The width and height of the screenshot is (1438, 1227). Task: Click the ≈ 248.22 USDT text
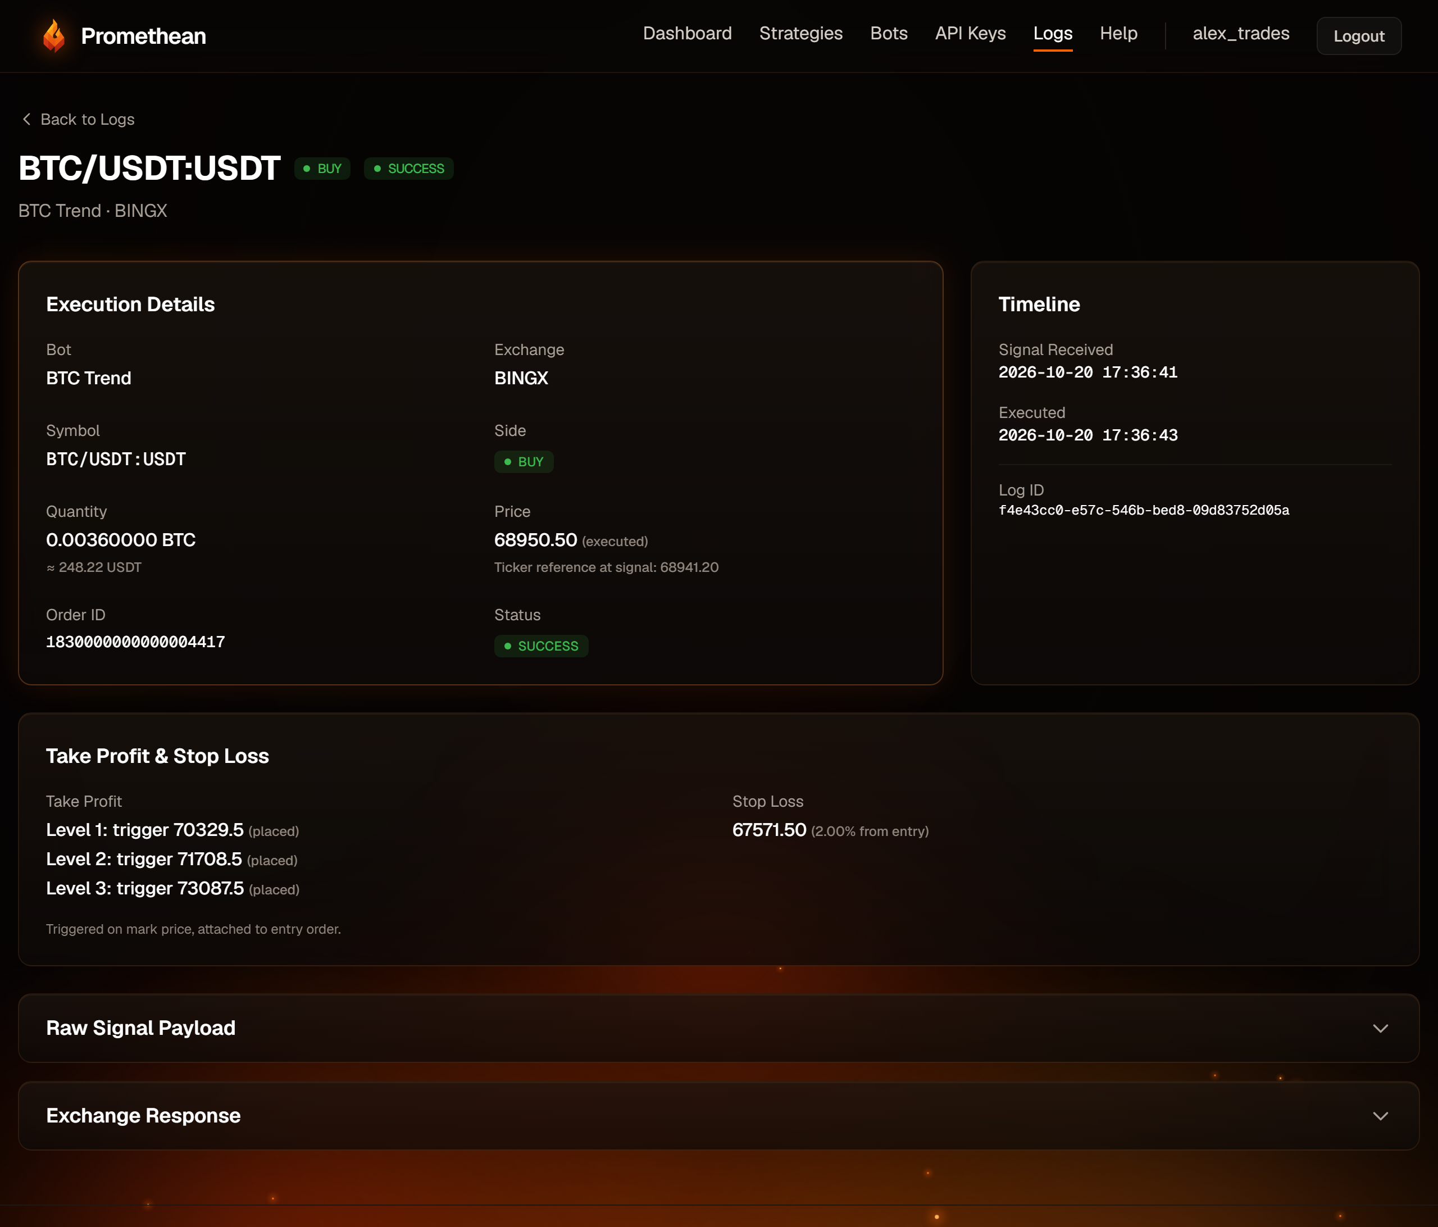point(94,567)
